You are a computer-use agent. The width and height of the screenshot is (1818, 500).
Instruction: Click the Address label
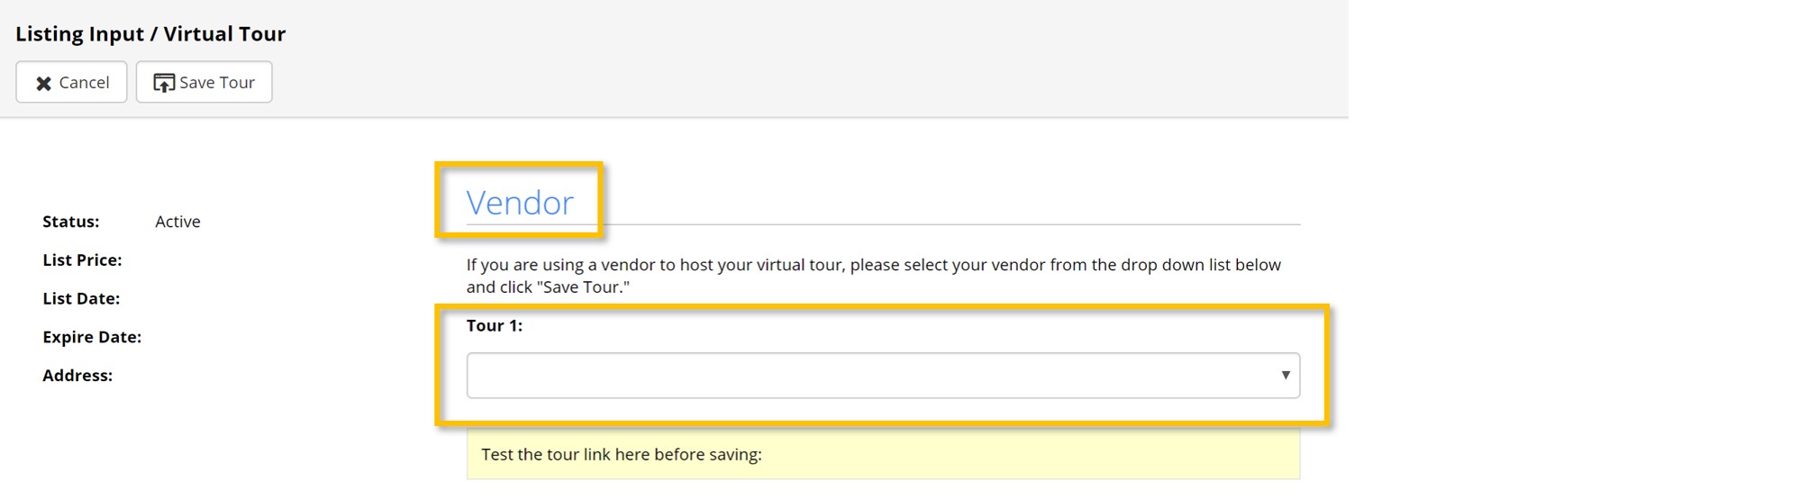tap(77, 376)
